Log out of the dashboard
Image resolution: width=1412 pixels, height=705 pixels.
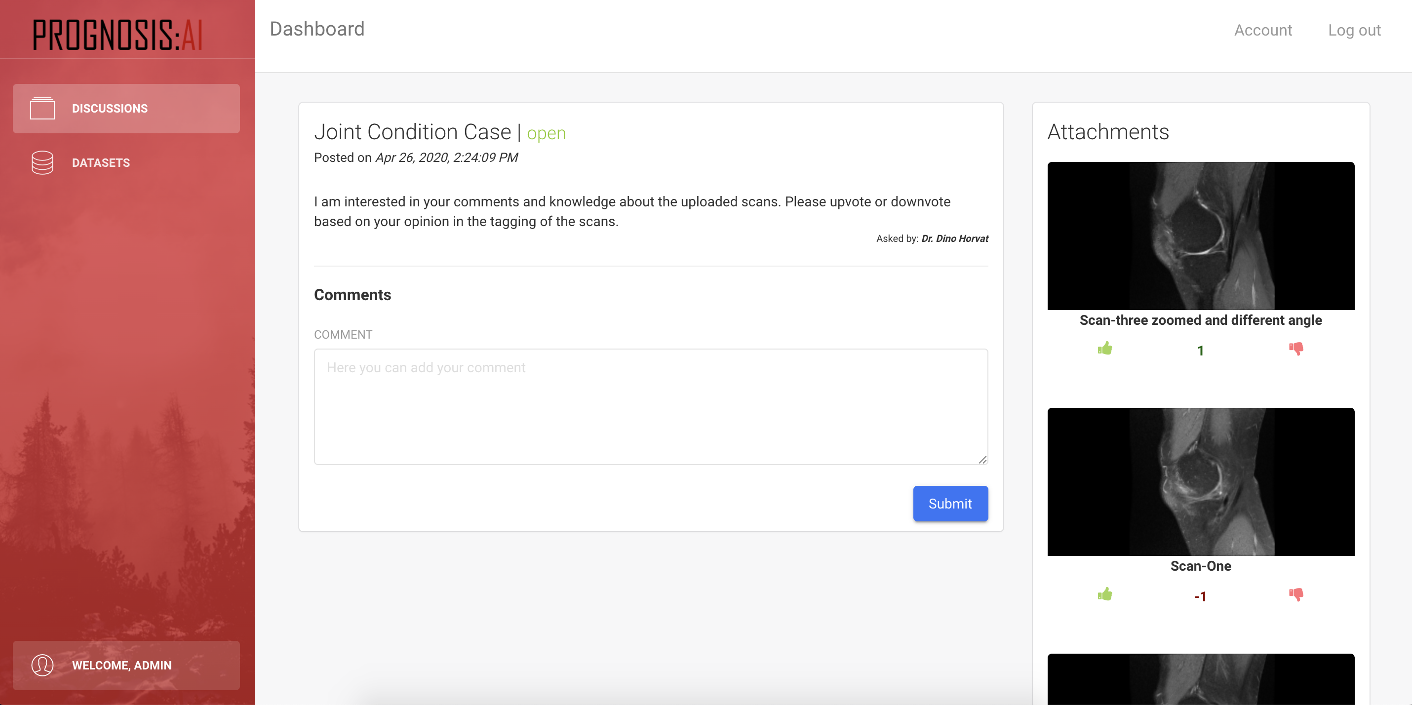tap(1354, 30)
